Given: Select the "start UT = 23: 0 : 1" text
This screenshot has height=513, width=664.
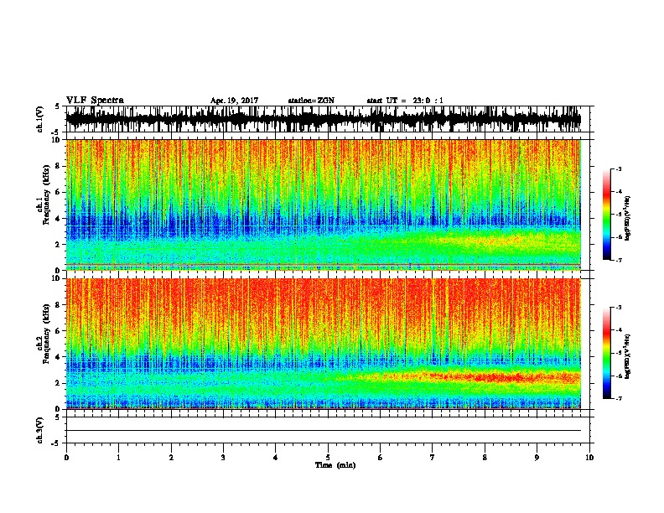Looking at the screenshot, I should tap(405, 101).
